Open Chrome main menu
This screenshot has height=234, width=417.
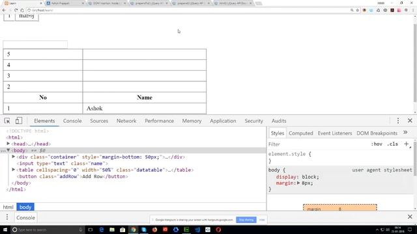click(413, 10)
